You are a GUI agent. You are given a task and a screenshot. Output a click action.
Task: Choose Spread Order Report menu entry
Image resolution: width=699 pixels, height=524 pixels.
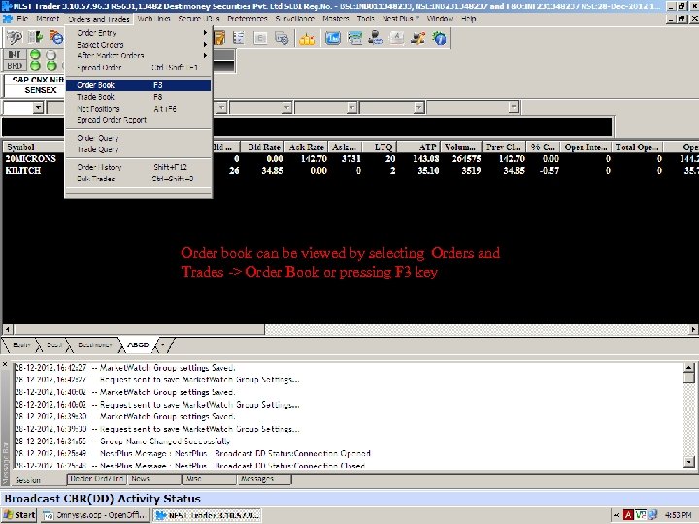point(139,120)
